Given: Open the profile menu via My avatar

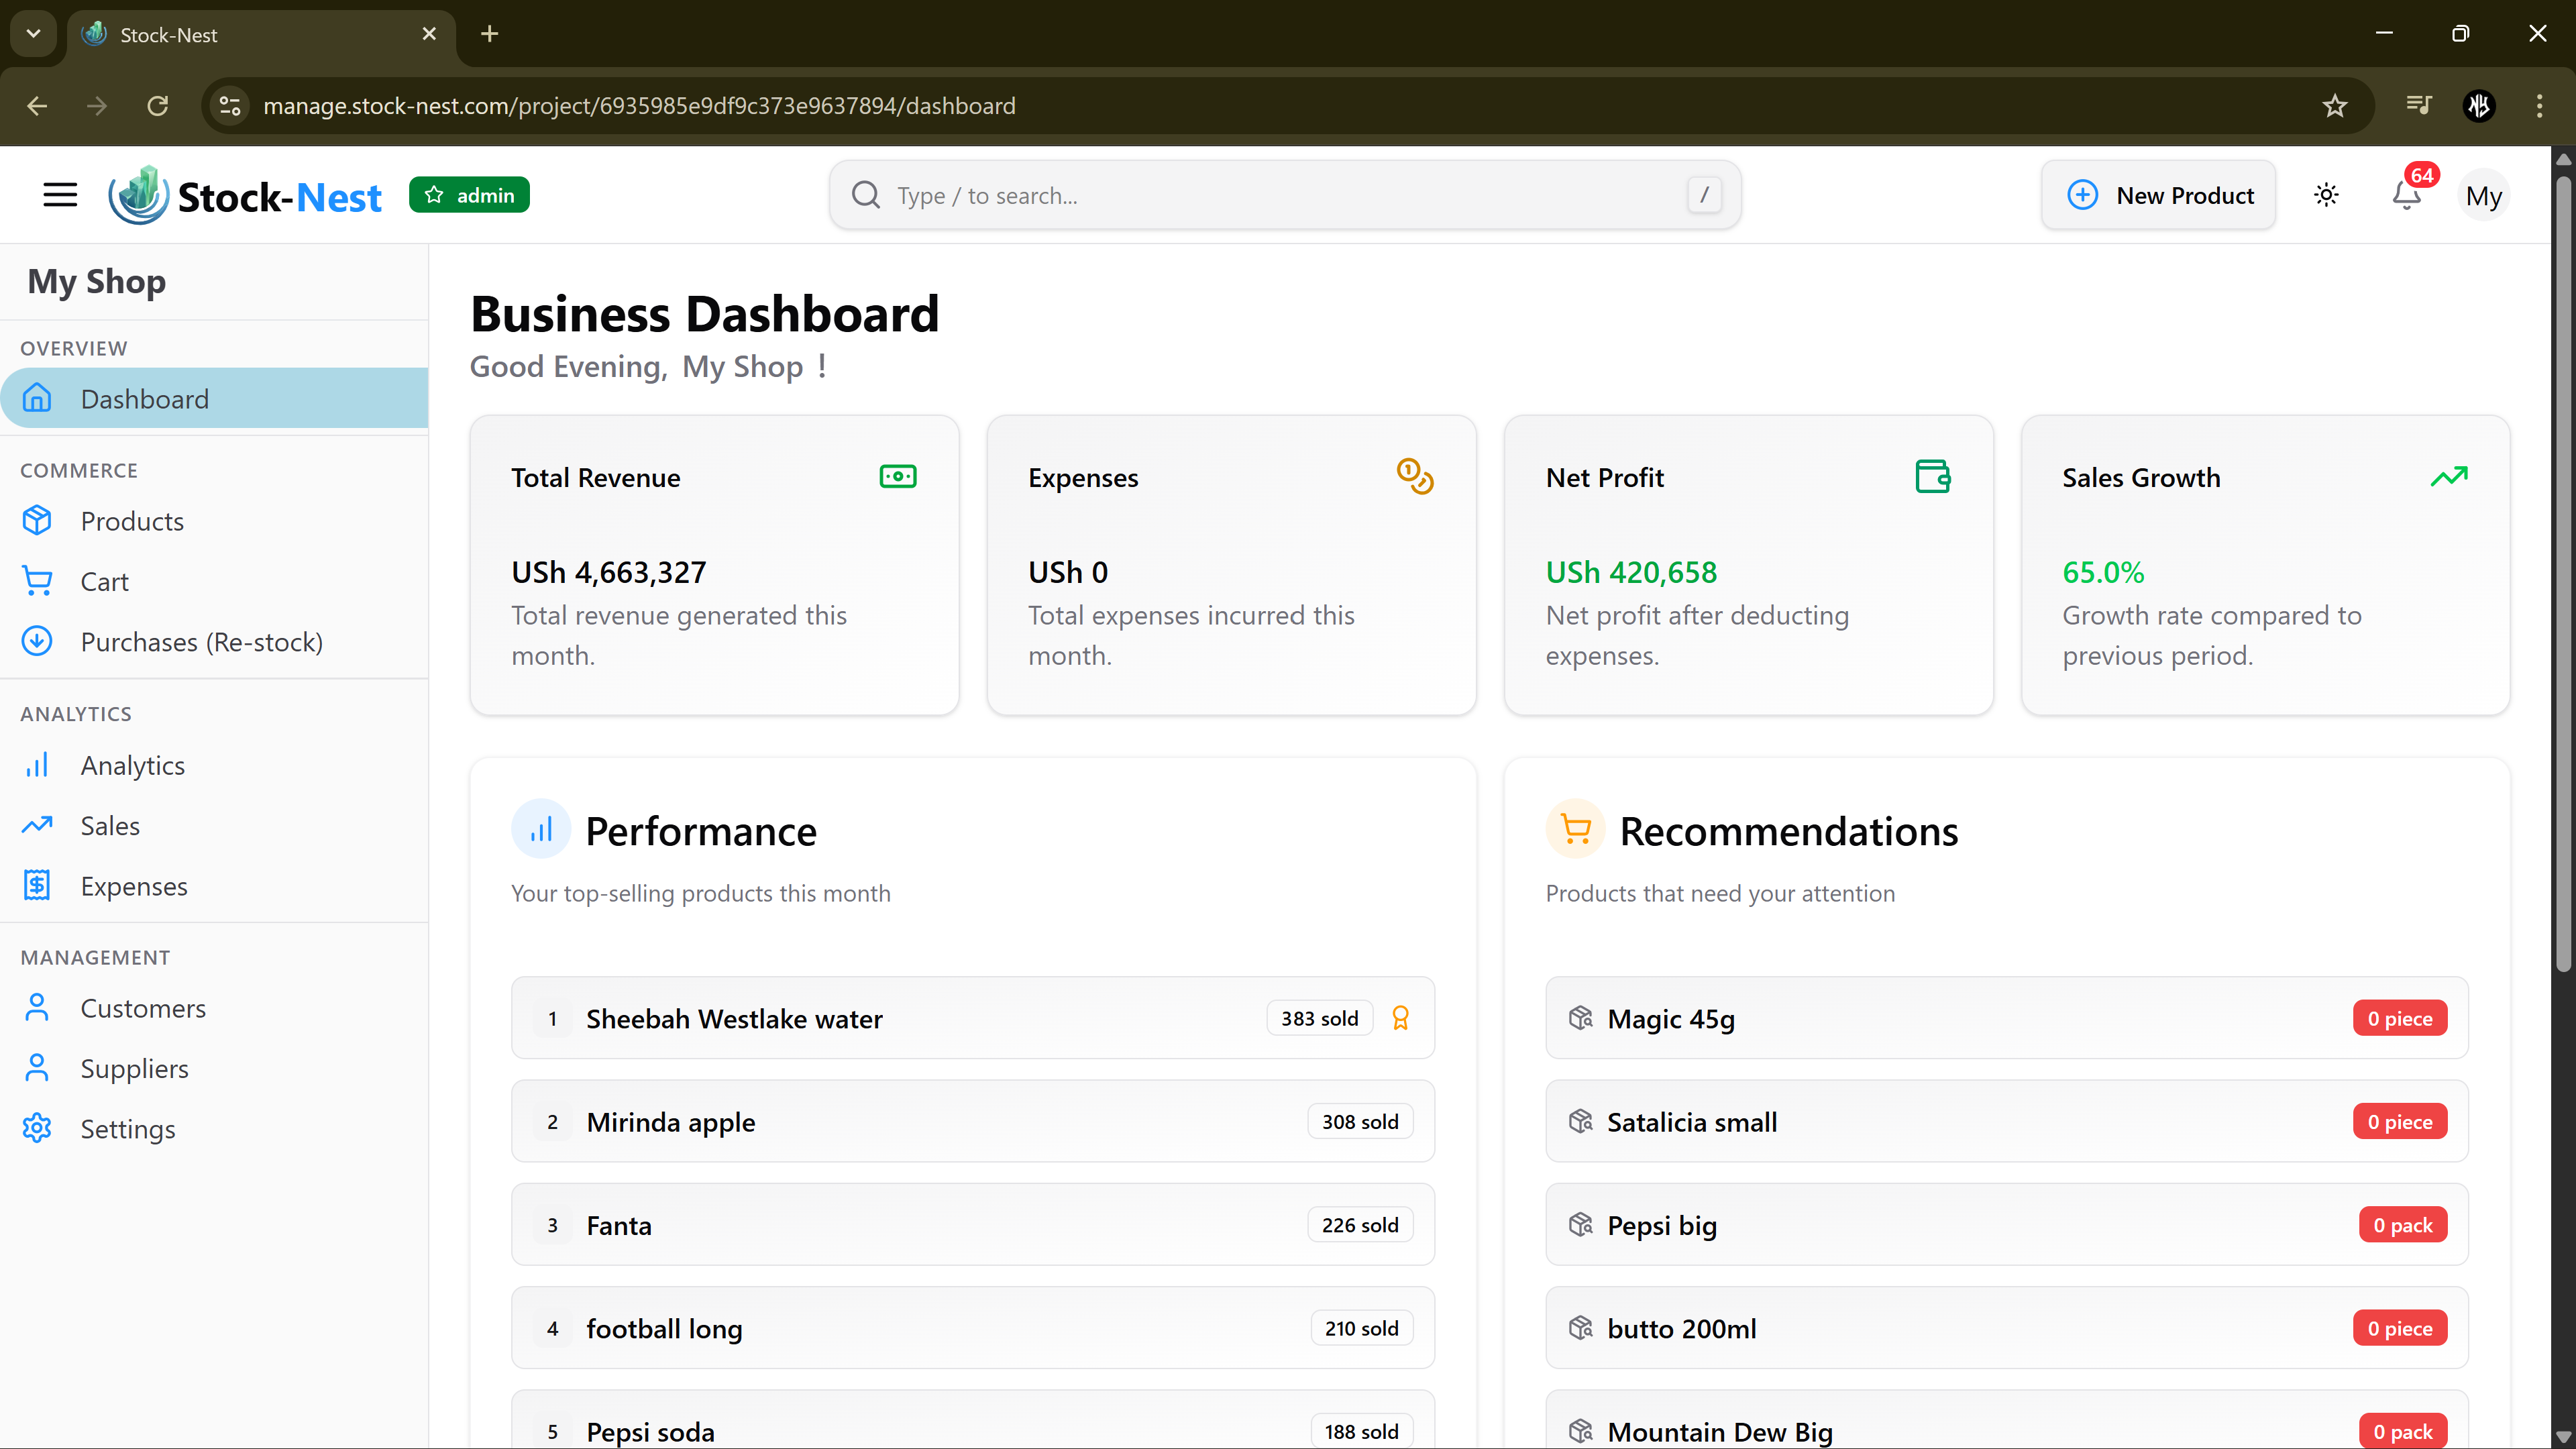Looking at the screenshot, I should pos(2485,195).
